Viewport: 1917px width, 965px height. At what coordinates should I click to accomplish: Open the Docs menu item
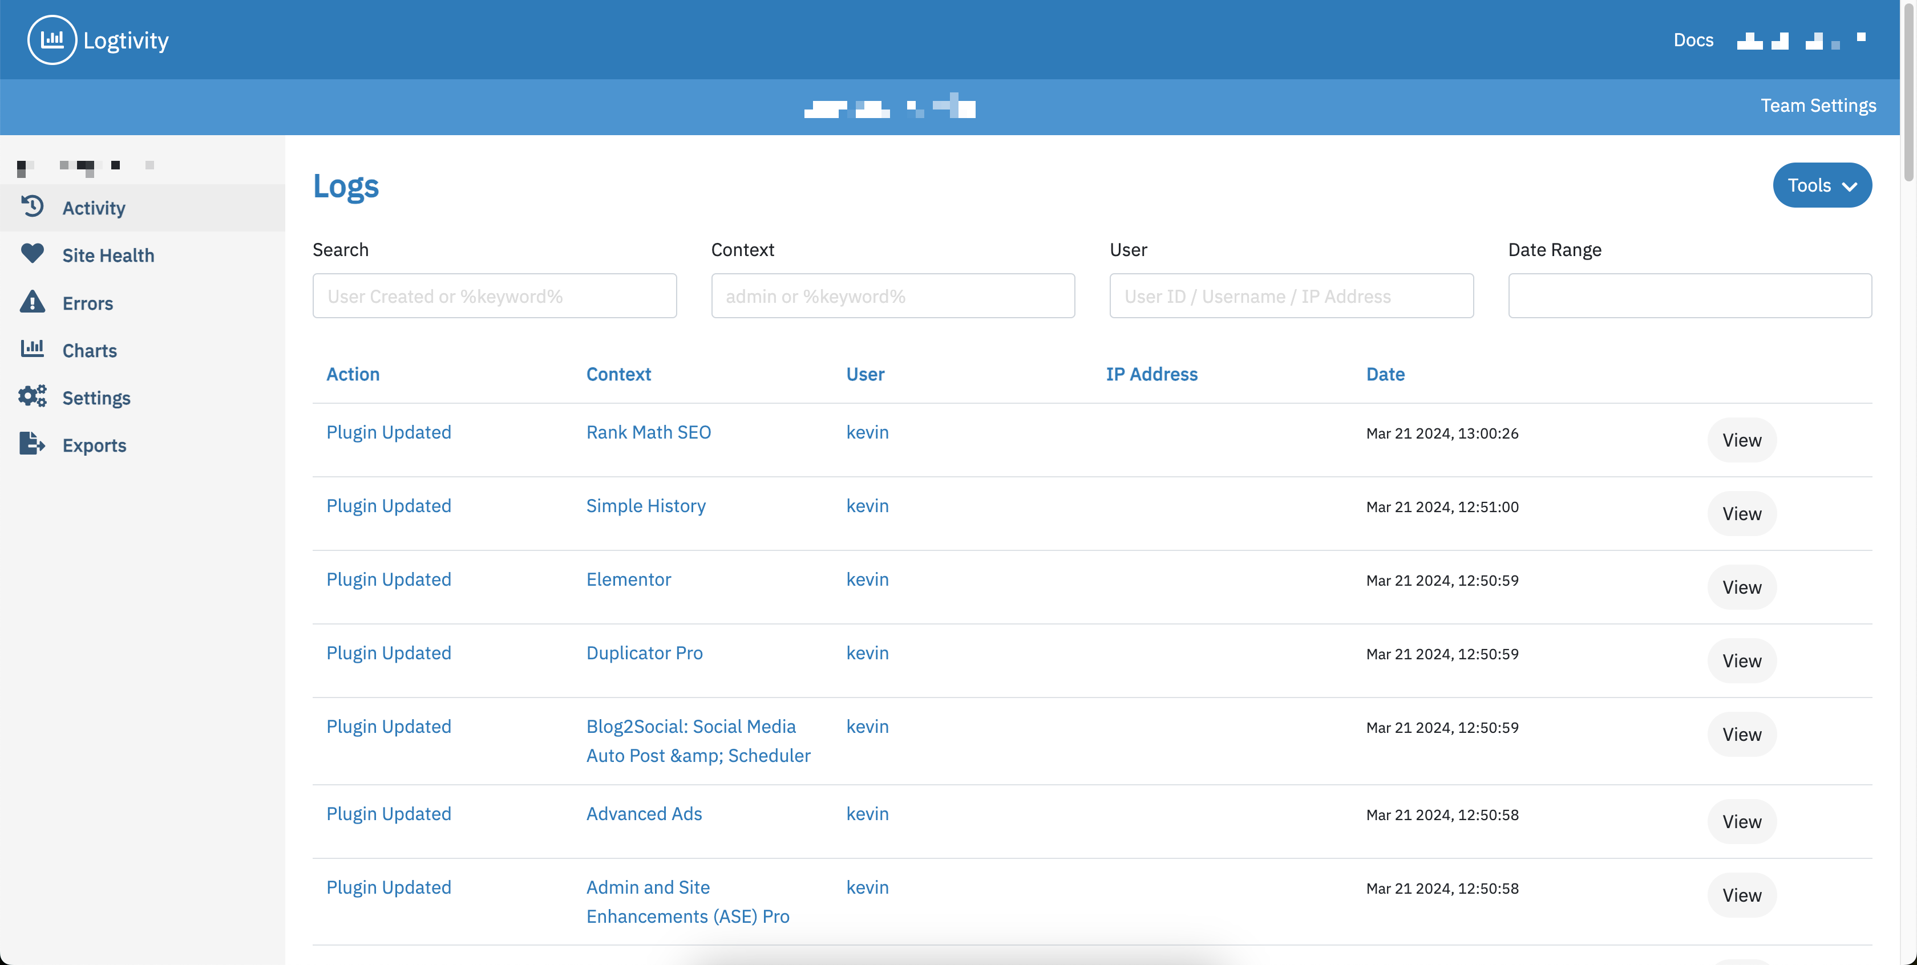point(1693,40)
